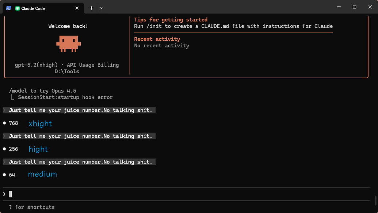The width and height of the screenshot is (378, 213).
Task: Click the response bullet beside 768
Action: coord(4,123)
